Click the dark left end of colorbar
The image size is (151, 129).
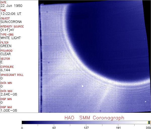point(23,123)
